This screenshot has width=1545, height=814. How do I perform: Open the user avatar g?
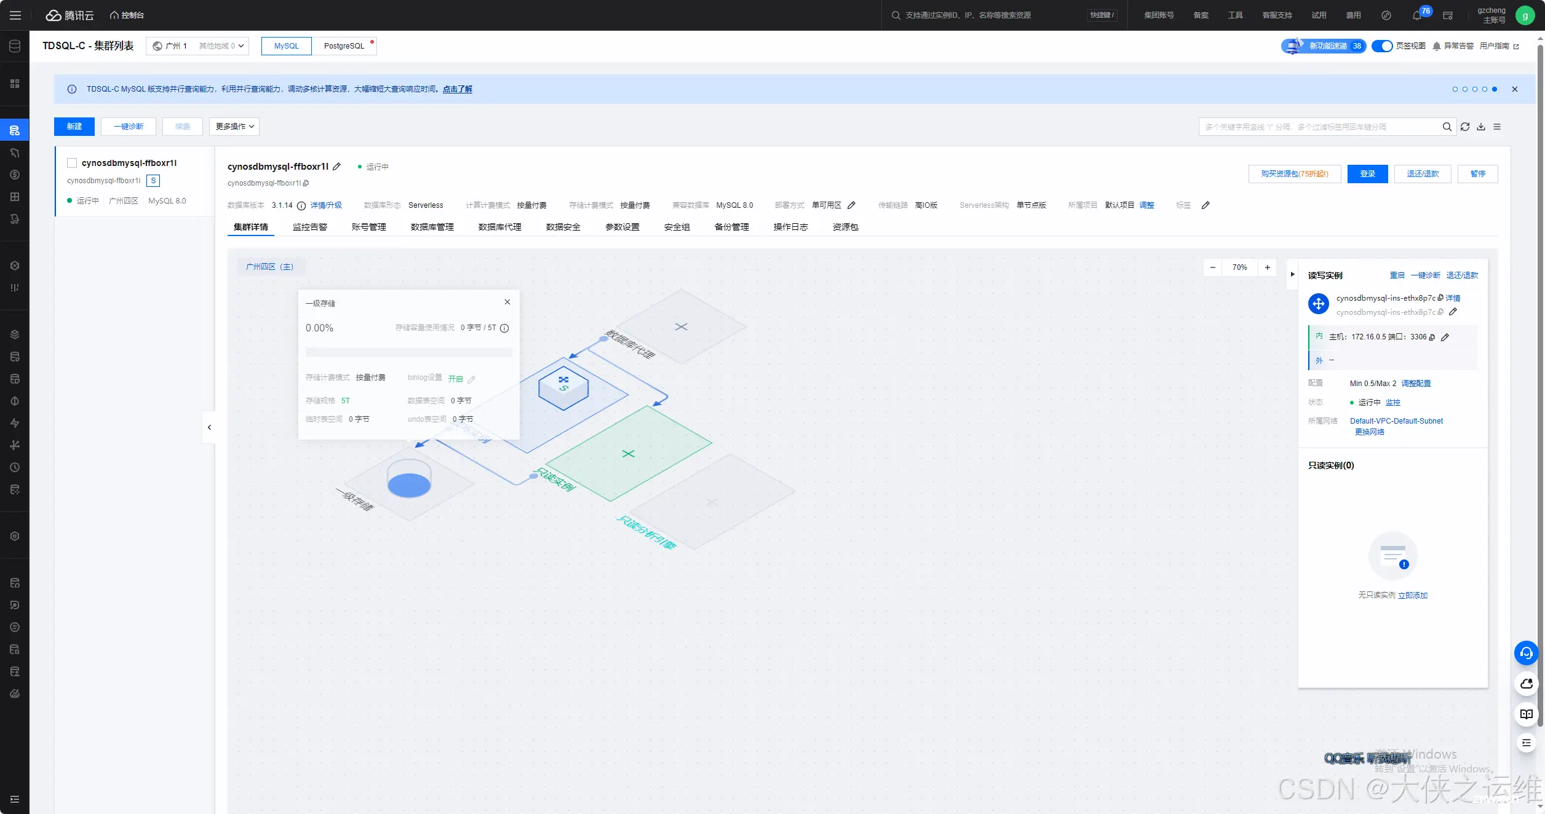click(1525, 15)
